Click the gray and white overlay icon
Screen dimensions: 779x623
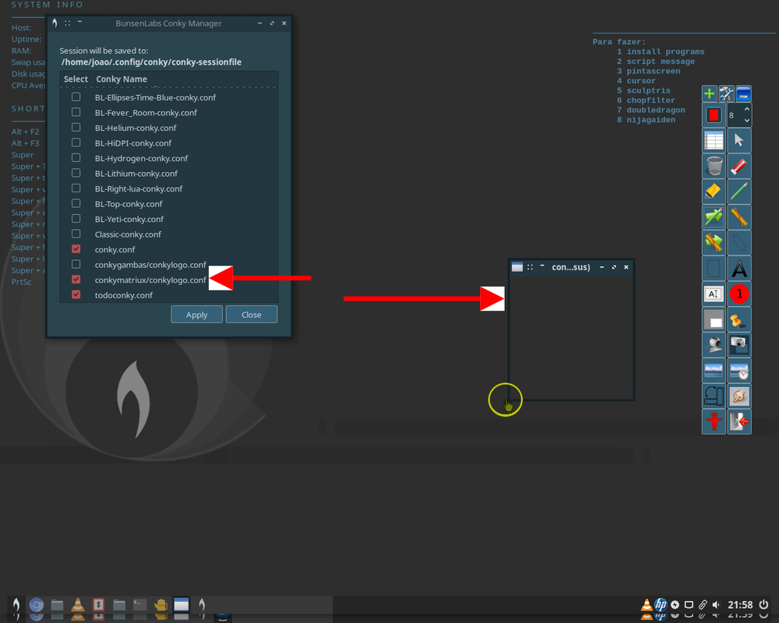click(x=714, y=319)
